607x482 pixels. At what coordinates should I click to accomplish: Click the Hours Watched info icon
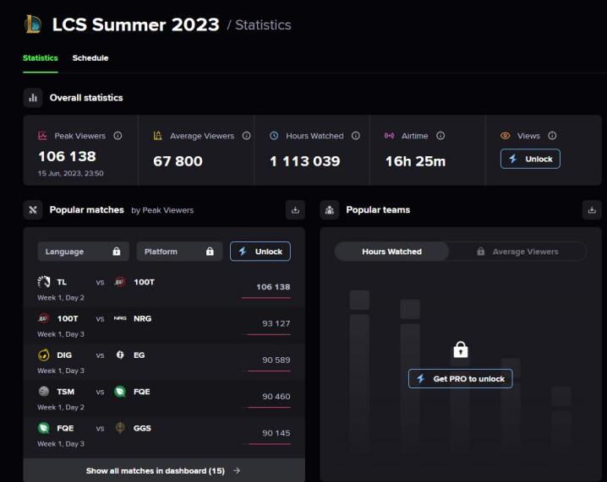(355, 136)
